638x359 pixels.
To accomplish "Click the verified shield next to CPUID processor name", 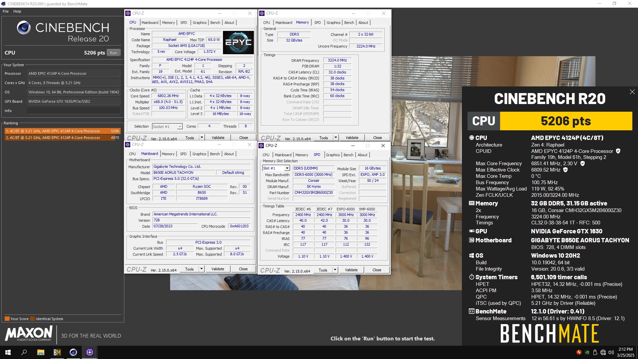I will pyautogui.click(x=618, y=151).
